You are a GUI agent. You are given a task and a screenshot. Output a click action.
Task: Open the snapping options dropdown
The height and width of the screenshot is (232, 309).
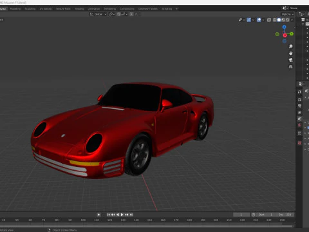[124, 14]
